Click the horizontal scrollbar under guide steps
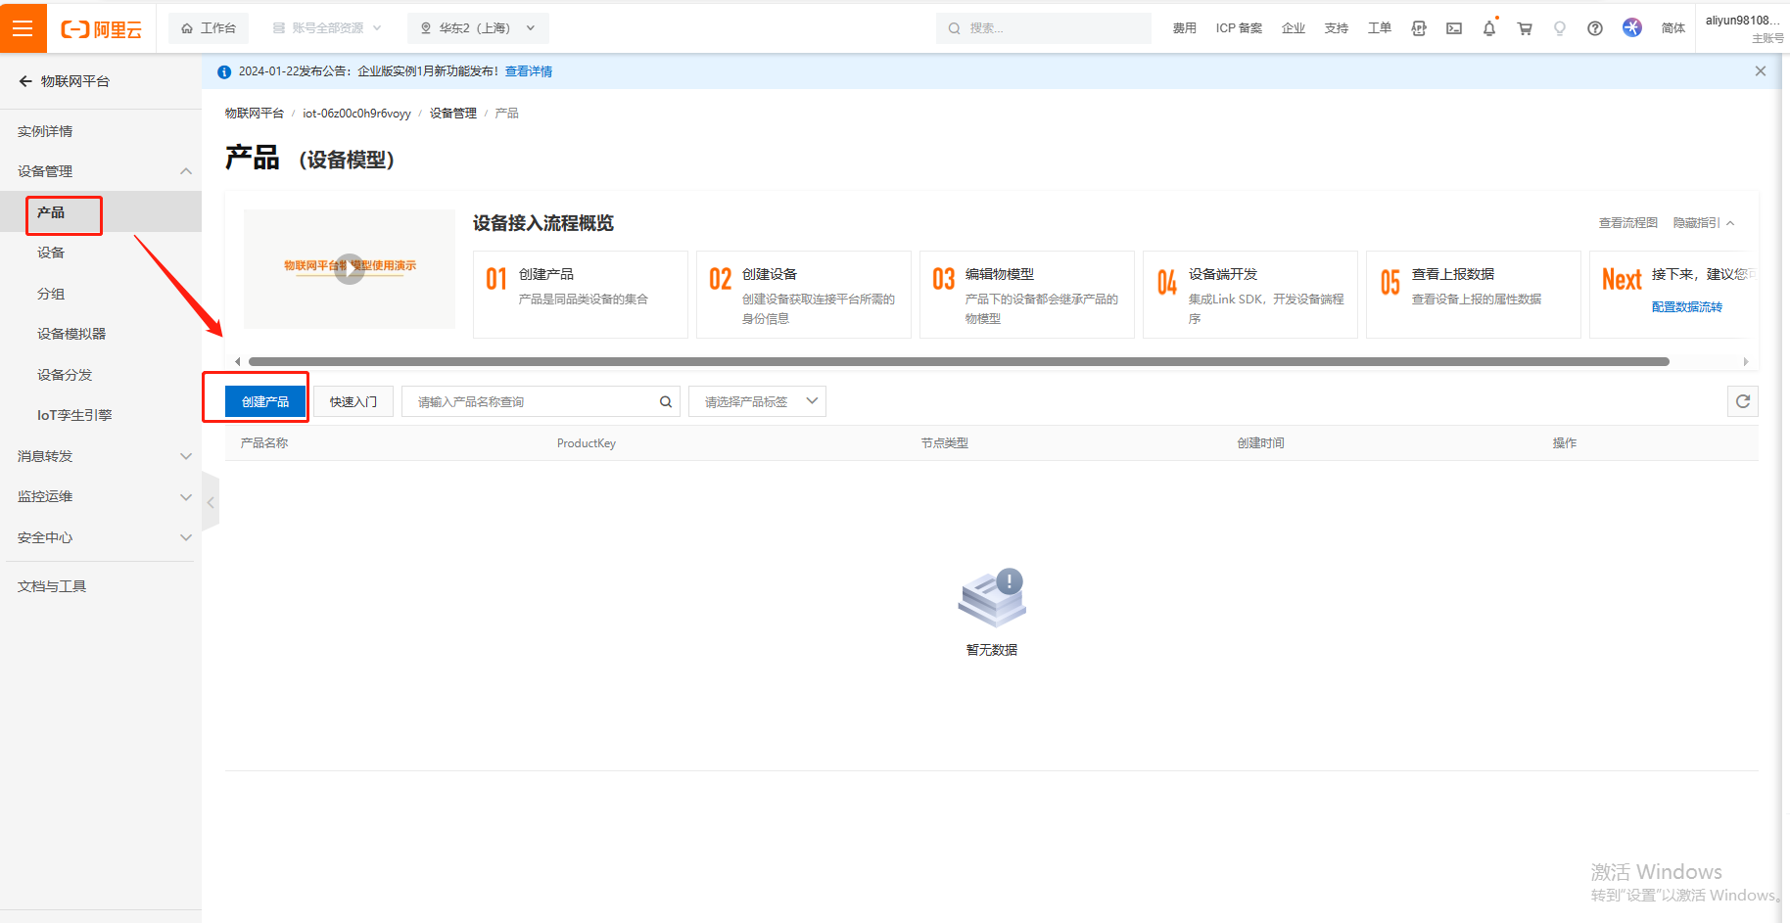The width and height of the screenshot is (1790, 923). click(x=958, y=361)
